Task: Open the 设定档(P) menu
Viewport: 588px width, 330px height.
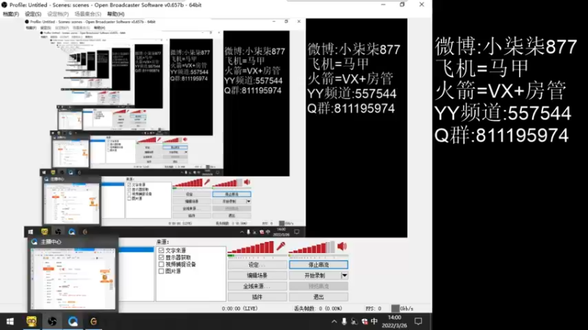Action: tap(58, 14)
